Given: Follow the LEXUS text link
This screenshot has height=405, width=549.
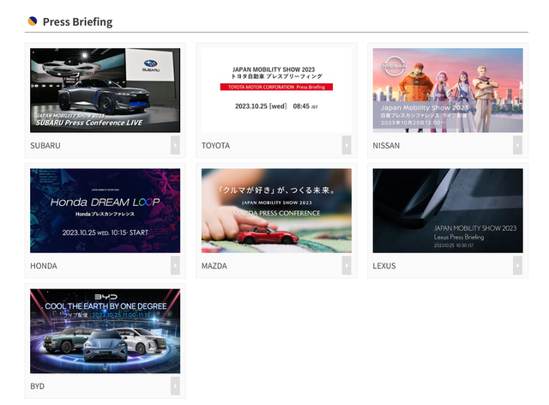Looking at the screenshot, I should [384, 266].
